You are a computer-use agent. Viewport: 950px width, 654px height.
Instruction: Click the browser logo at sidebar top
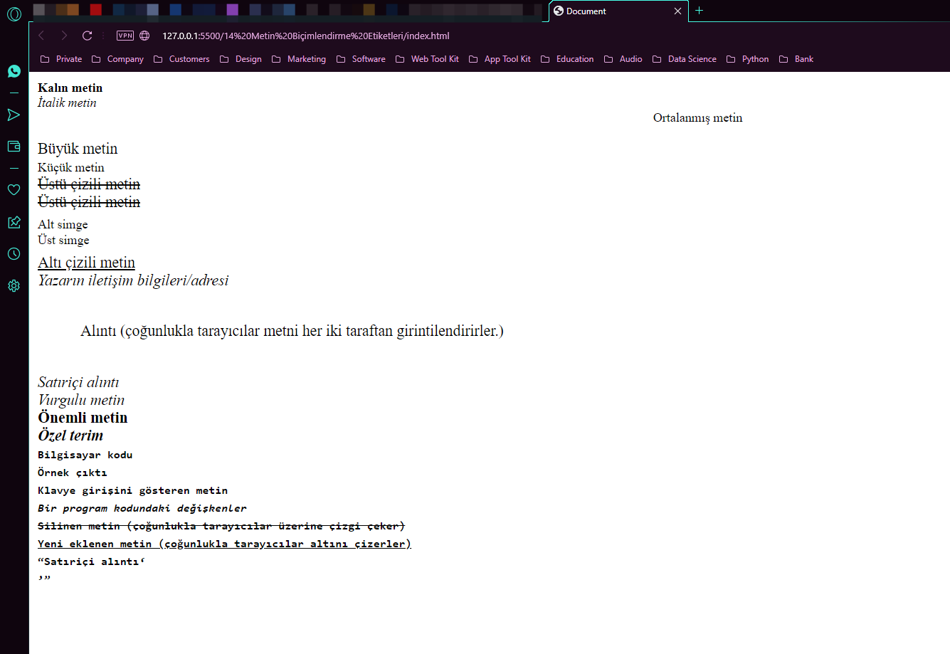click(14, 14)
